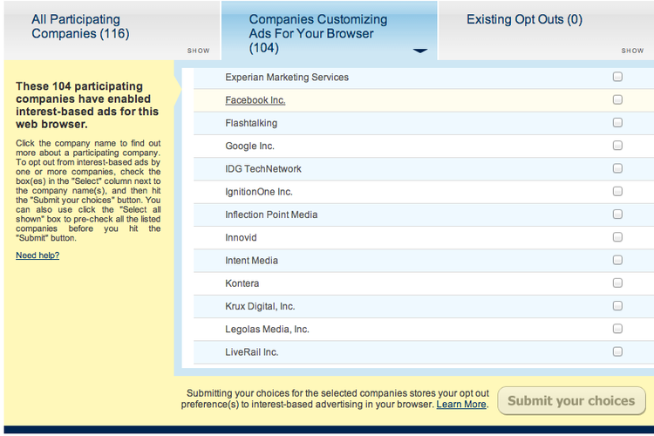The width and height of the screenshot is (654, 436).
Task: Show the All Participating Companies list
Action: [198, 51]
